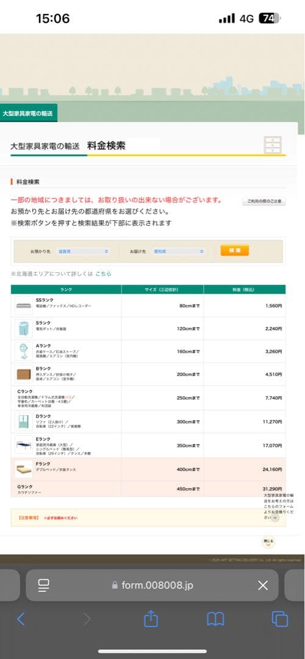Open the Safari share sheet icon
Viewport: 305px width, 659px height.
click(x=151, y=618)
